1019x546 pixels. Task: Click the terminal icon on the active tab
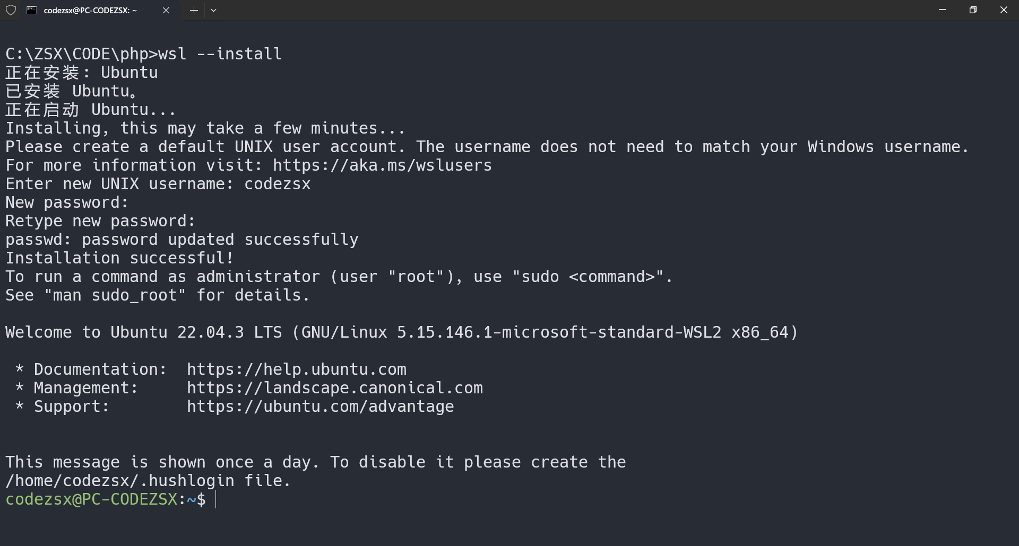32,10
